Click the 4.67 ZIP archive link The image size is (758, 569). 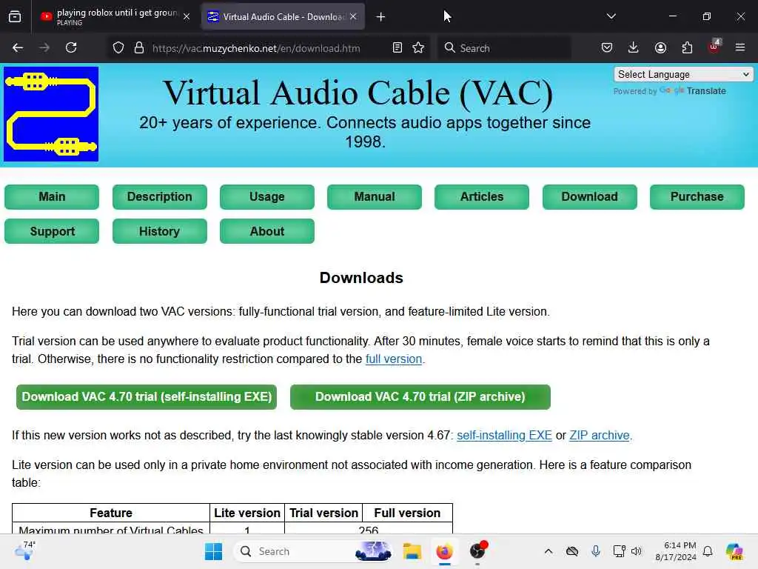click(600, 436)
